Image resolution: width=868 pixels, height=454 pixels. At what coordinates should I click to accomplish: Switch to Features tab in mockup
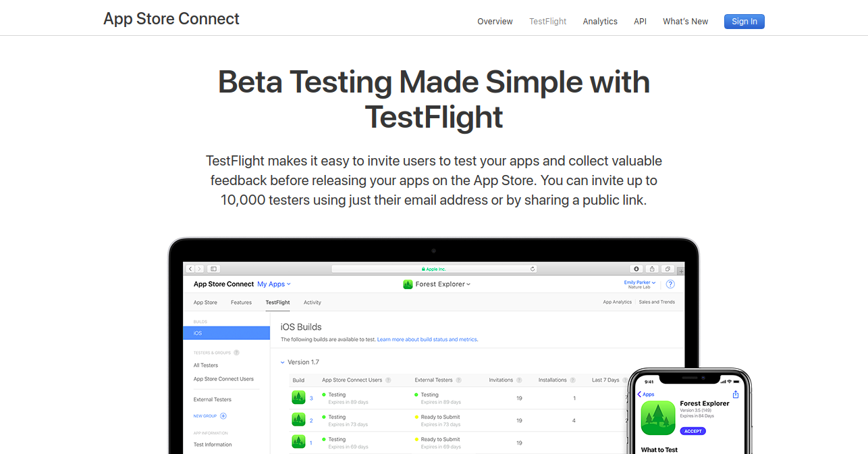point(241,303)
